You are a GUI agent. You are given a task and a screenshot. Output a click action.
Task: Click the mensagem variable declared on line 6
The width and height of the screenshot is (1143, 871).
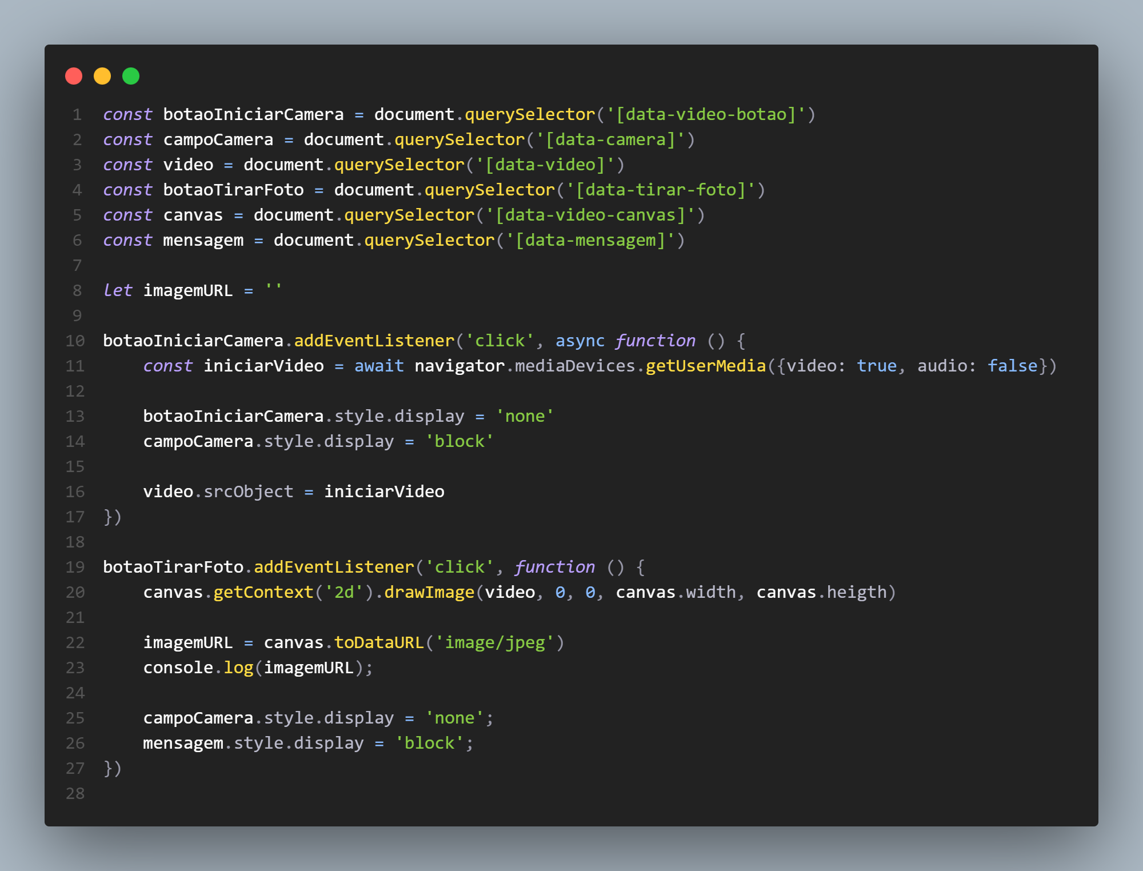pyautogui.click(x=203, y=240)
